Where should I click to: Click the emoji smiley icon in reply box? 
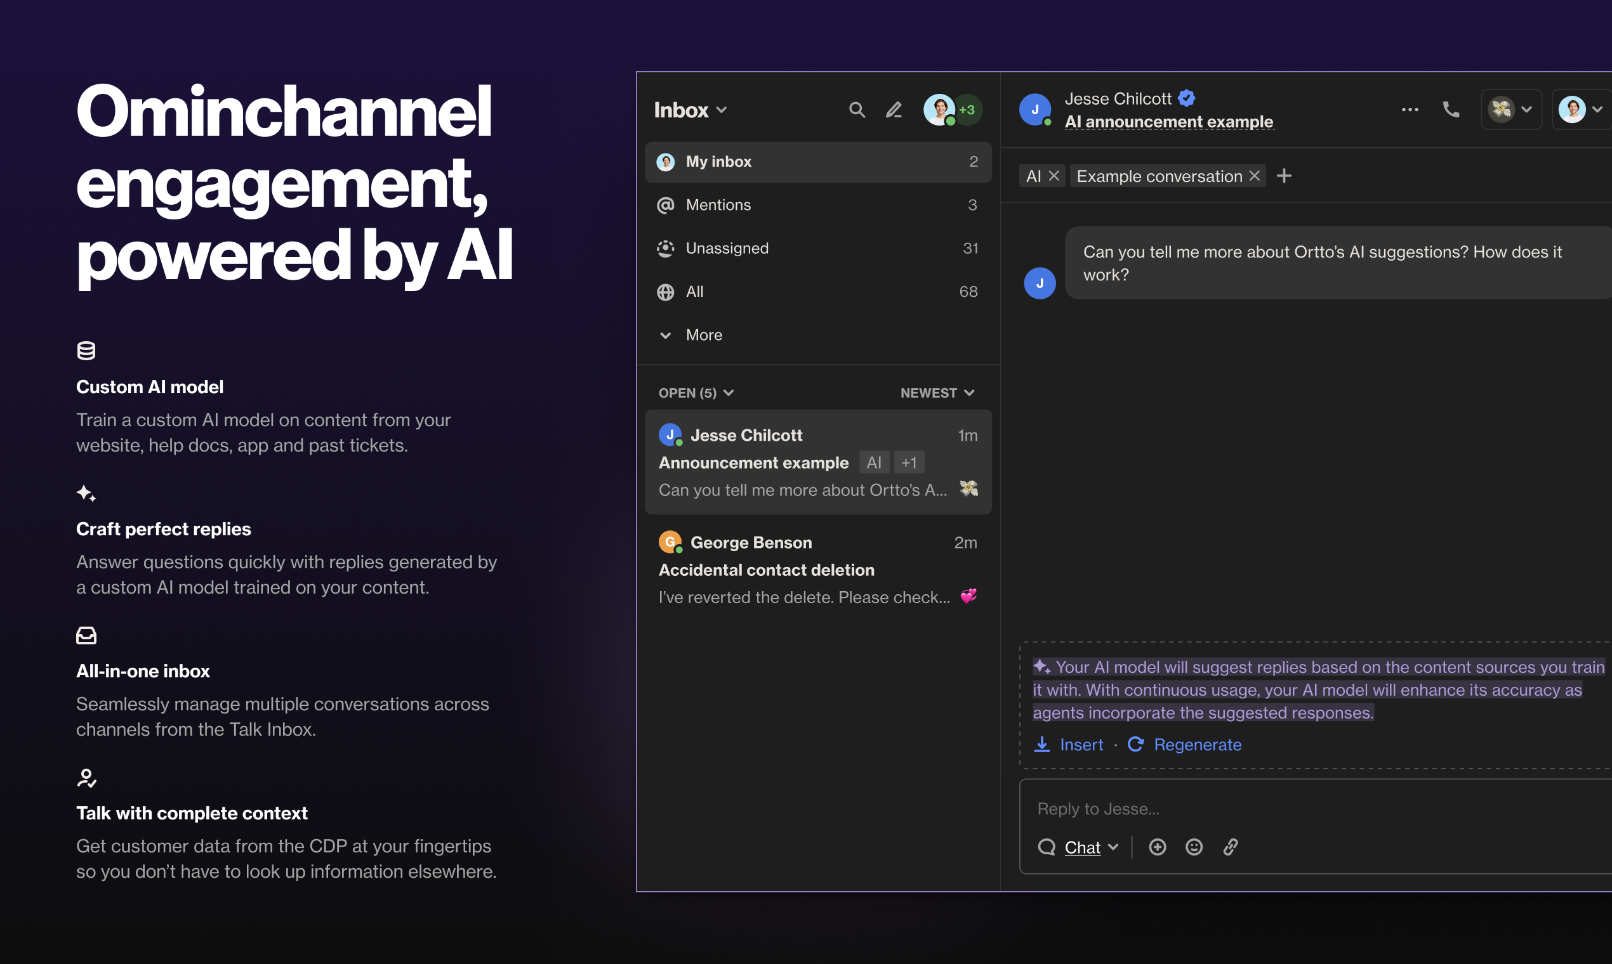1193,847
